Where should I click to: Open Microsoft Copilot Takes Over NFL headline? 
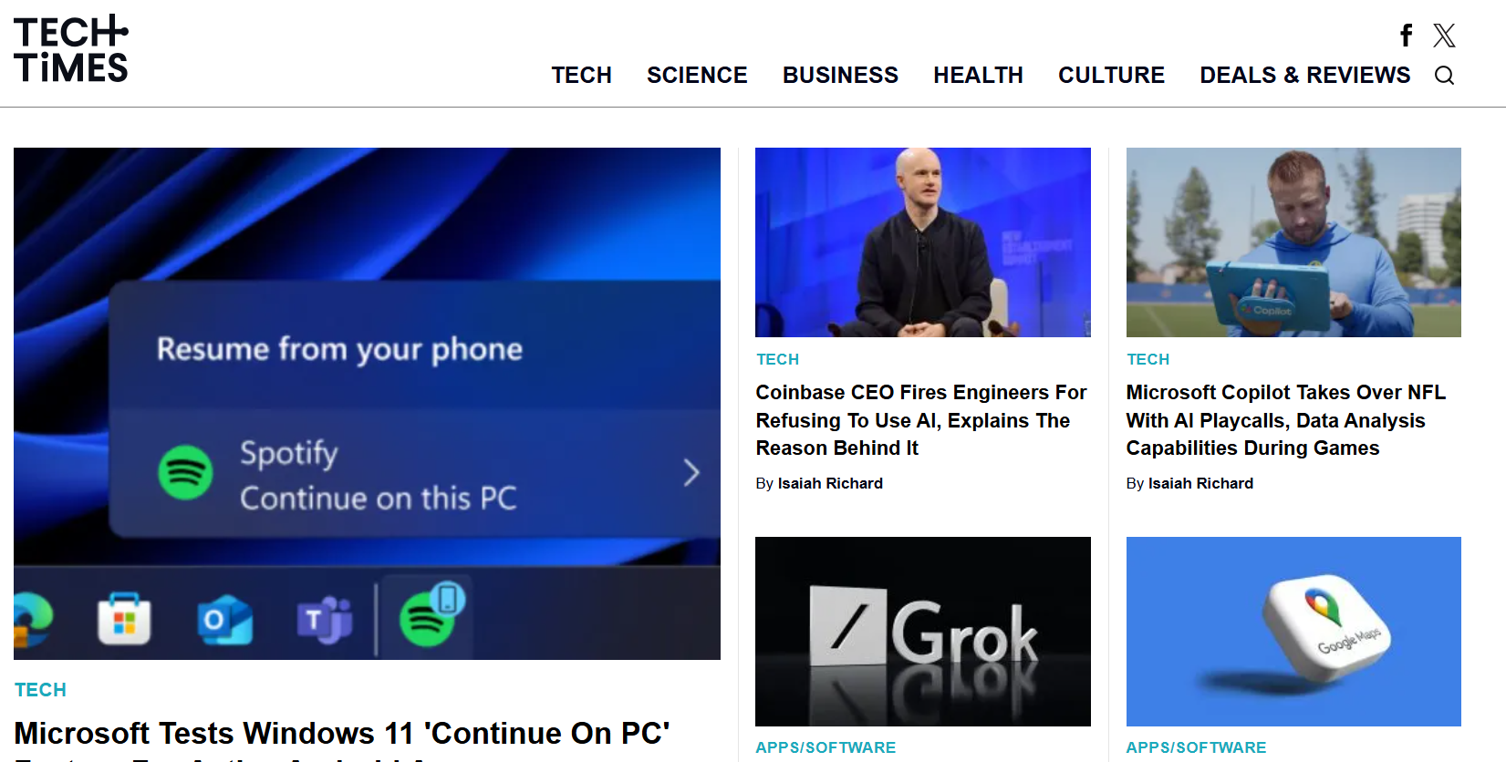(1285, 420)
